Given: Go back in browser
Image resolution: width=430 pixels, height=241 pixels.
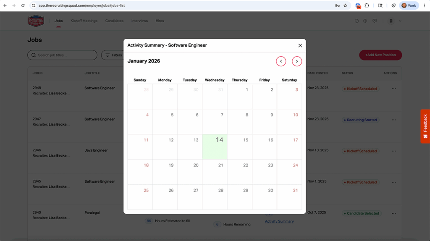Looking at the screenshot, I should [x=5, y=5].
